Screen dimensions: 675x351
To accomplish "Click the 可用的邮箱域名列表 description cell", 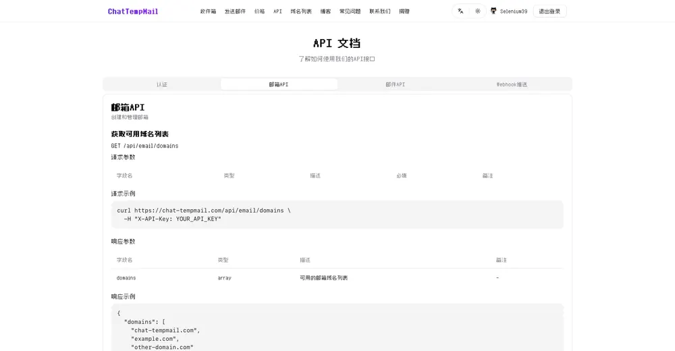I will (324, 278).
